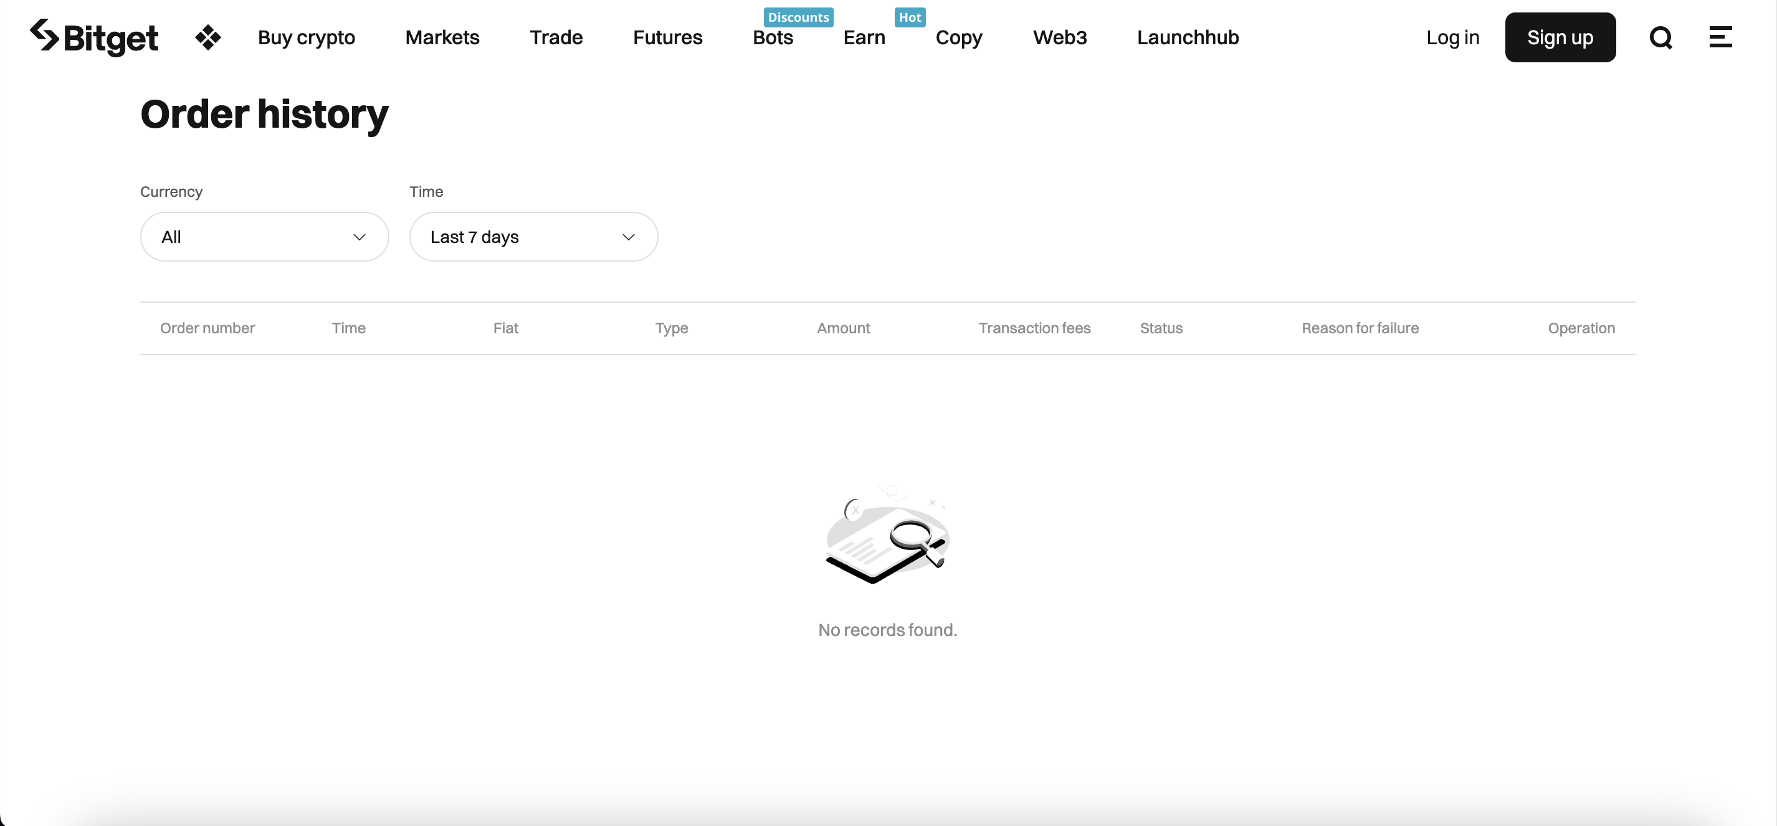This screenshot has width=1777, height=826.
Task: Click the Sign up button
Action: click(x=1561, y=36)
